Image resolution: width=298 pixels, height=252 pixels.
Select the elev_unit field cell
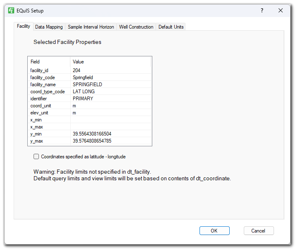click(49, 113)
